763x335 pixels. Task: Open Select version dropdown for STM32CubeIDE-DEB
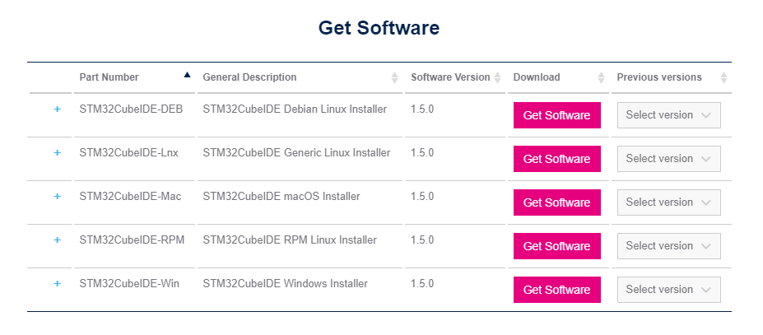pos(668,115)
